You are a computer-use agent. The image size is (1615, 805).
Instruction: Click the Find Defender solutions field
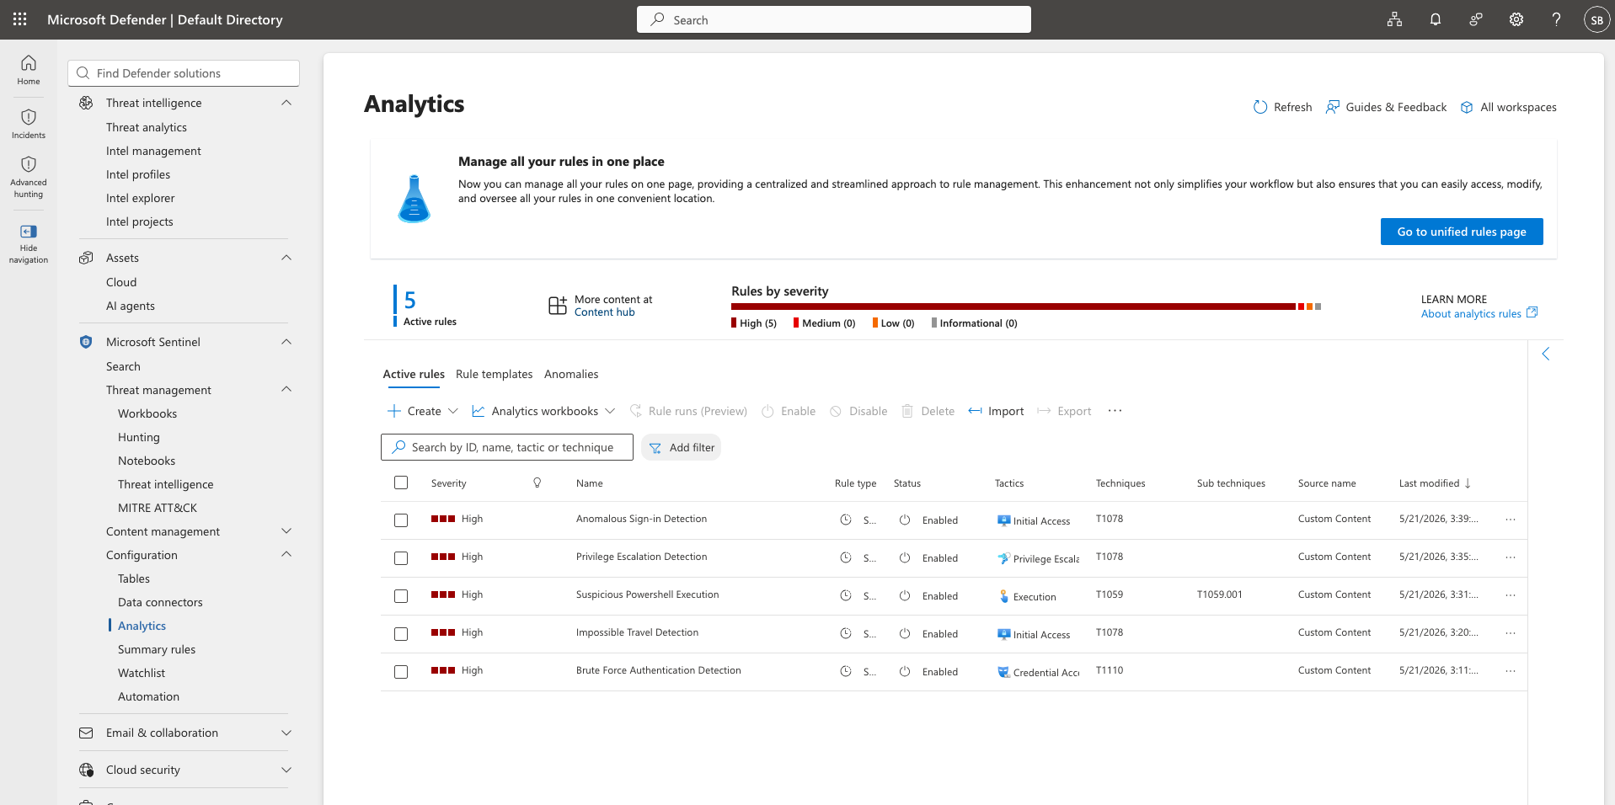click(x=184, y=73)
